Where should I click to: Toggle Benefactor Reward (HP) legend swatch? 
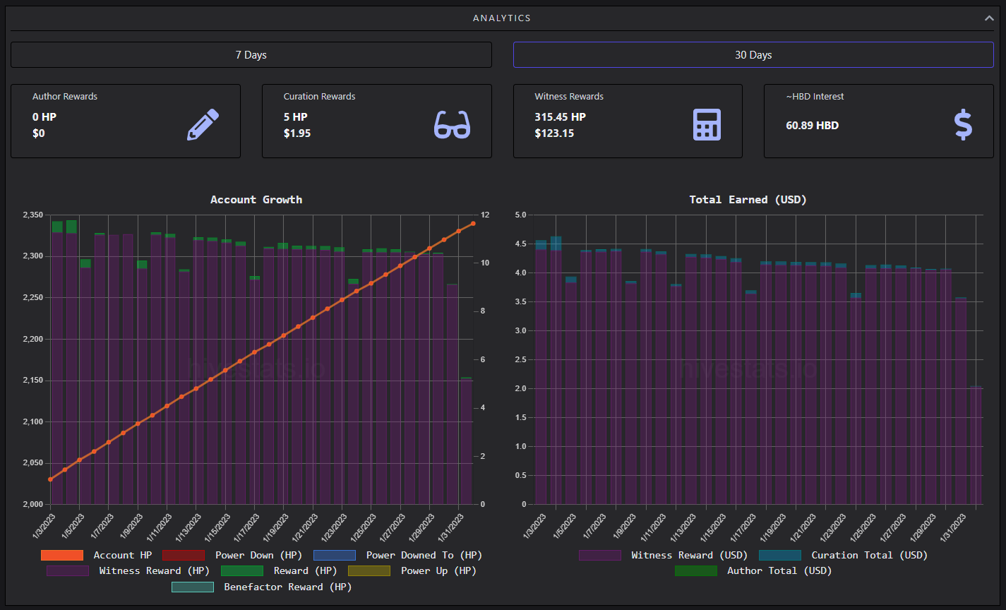coord(192,587)
